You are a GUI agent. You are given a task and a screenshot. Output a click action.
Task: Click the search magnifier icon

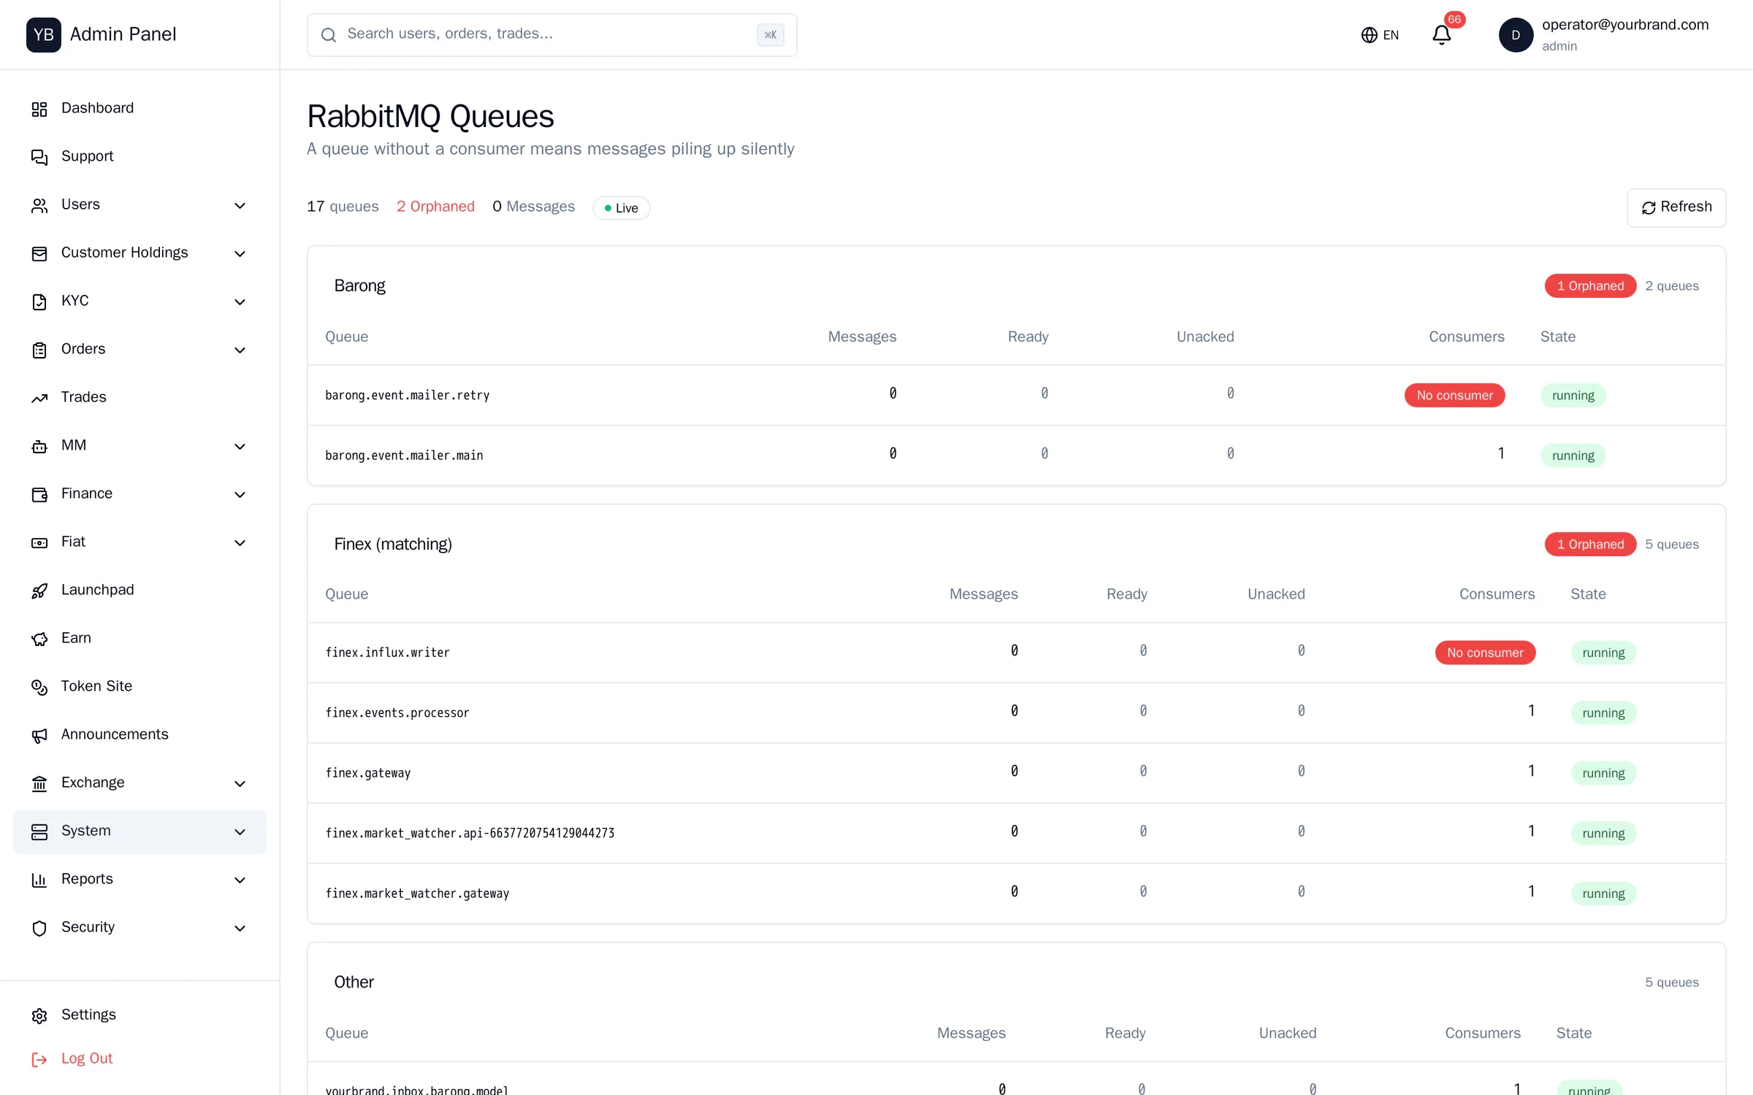pos(329,34)
